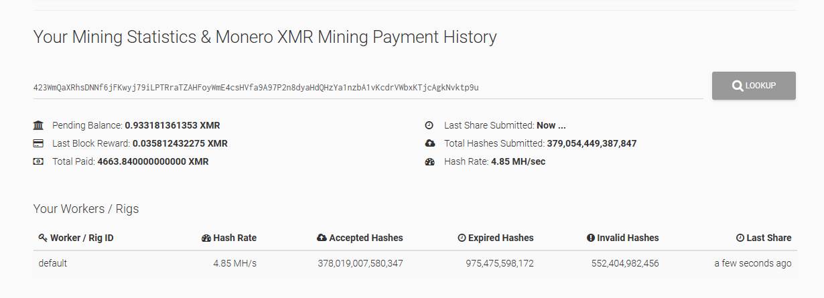Click the cloud icon beside Total Hashes Submitted
The image size is (824, 298).
(429, 143)
